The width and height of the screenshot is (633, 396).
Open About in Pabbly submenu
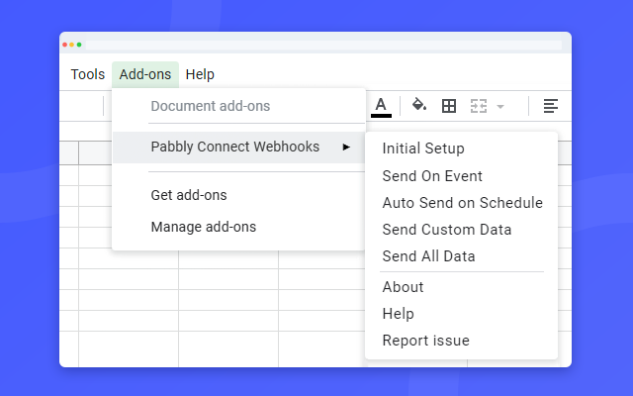pyautogui.click(x=403, y=287)
